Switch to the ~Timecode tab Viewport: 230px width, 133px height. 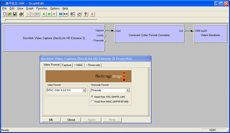pos(93,65)
